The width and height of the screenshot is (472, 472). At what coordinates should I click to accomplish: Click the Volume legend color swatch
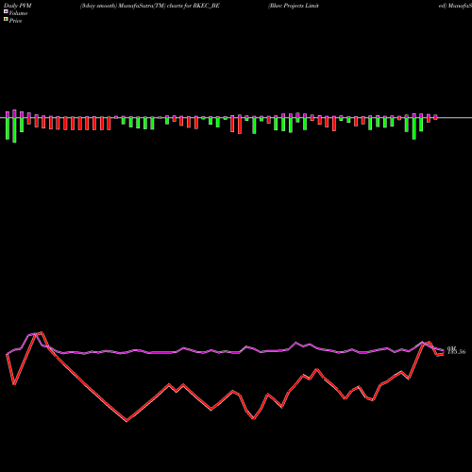tap(6, 11)
